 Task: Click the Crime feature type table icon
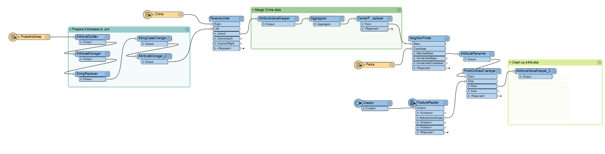(x=147, y=14)
